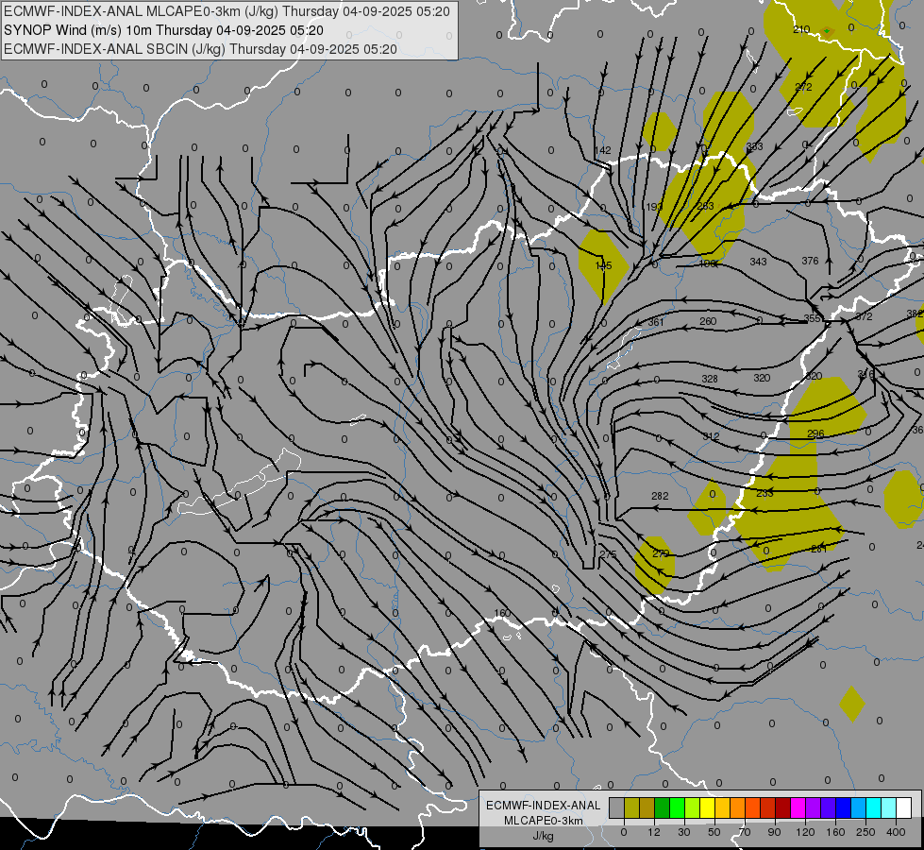Click the MLCAPE0-3km legend label

[x=544, y=821]
